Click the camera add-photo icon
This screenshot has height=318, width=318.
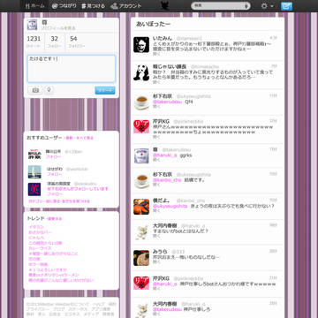[x=35, y=90]
